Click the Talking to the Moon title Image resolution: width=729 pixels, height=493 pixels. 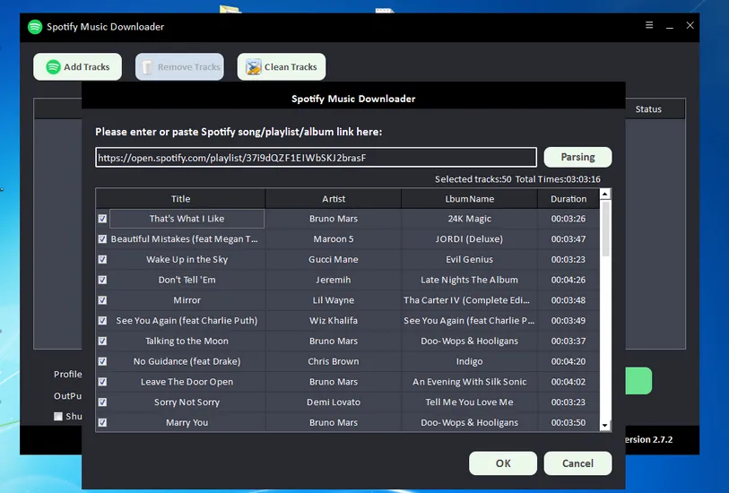point(187,341)
